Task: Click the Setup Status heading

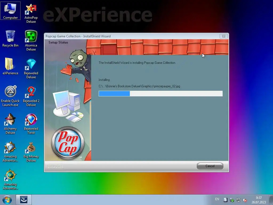Action: click(x=58, y=42)
